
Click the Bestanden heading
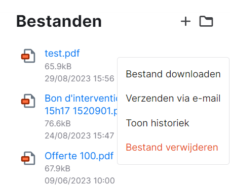click(x=59, y=21)
